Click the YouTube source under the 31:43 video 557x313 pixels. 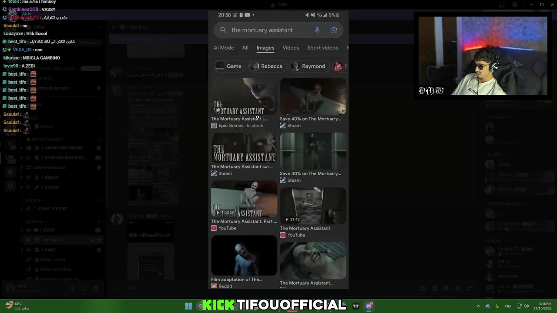click(x=292, y=235)
